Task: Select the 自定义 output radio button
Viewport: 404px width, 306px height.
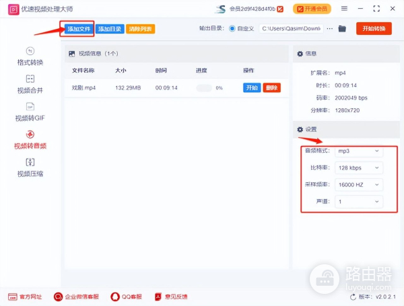Action: click(232, 28)
